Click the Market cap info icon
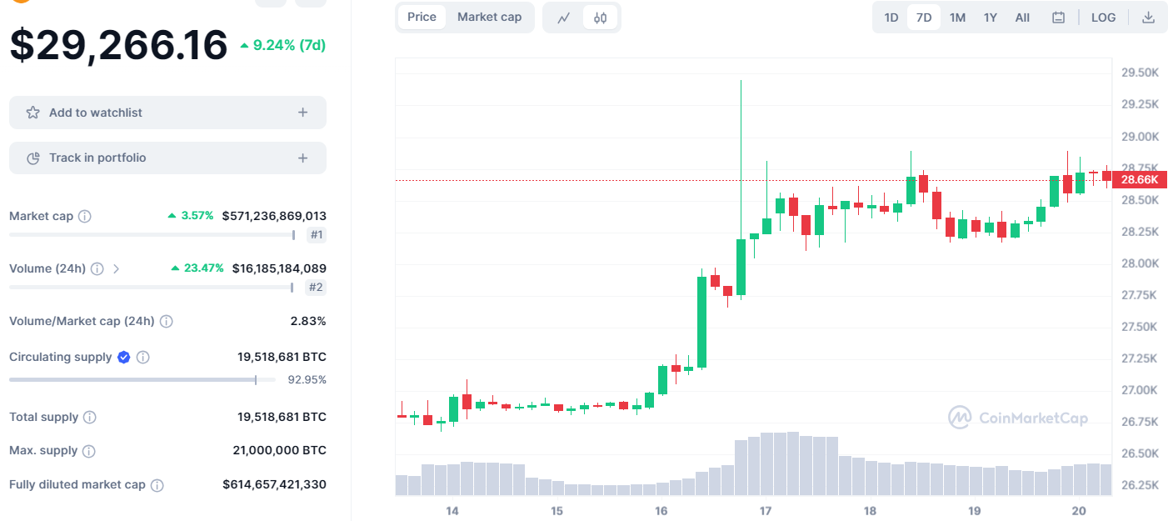This screenshot has width=1173, height=521. point(84,216)
